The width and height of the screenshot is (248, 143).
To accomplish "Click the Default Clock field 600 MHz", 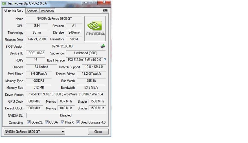I will [34, 108].
